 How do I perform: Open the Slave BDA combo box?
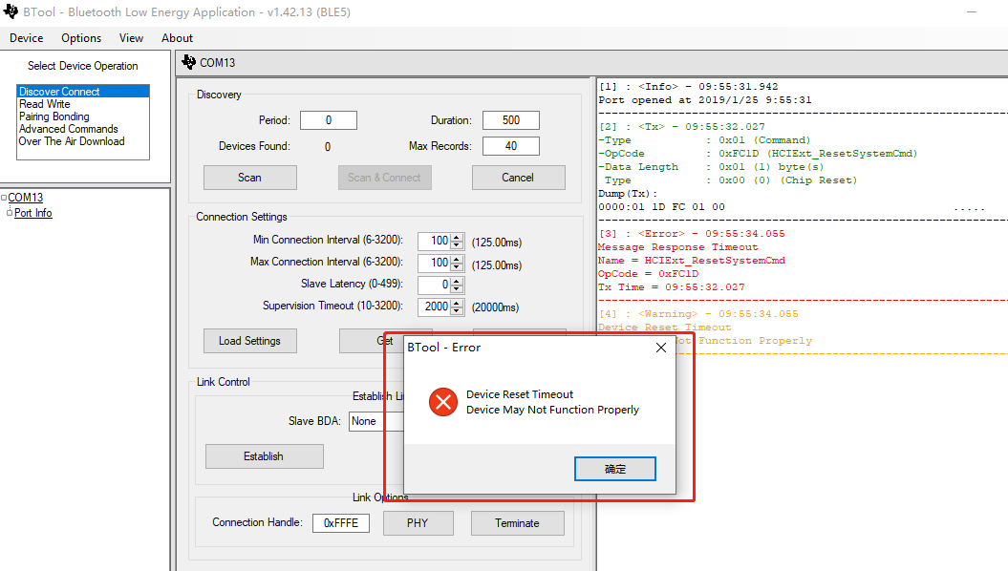point(376,421)
